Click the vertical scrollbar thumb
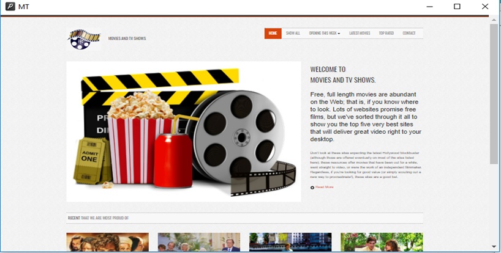The width and height of the screenshot is (501, 253). [x=494, y=92]
